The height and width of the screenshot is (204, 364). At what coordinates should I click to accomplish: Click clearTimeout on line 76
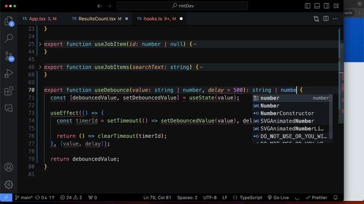[116, 136]
